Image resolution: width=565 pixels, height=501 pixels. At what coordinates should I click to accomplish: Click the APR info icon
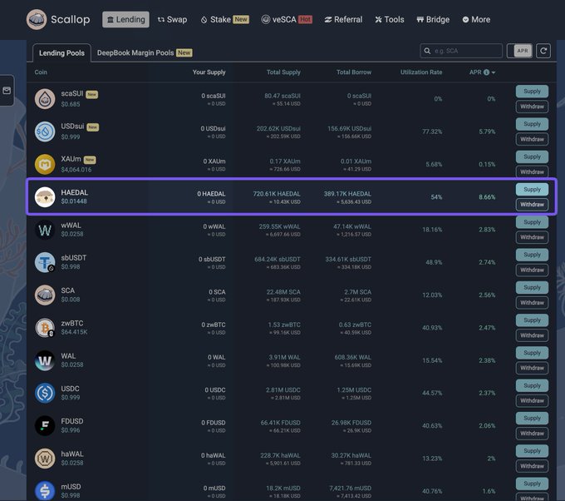point(486,72)
